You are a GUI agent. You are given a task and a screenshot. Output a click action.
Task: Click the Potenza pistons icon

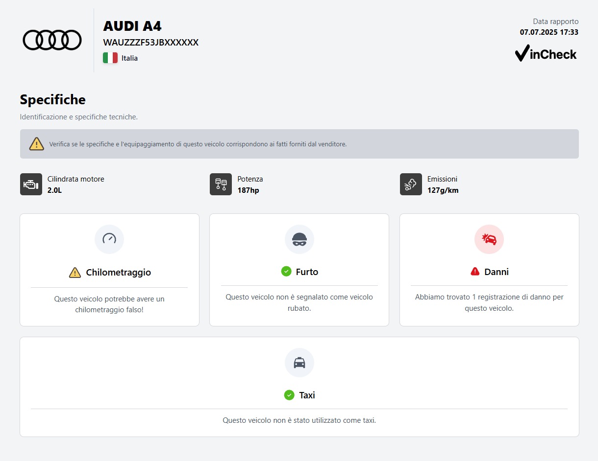pos(221,184)
